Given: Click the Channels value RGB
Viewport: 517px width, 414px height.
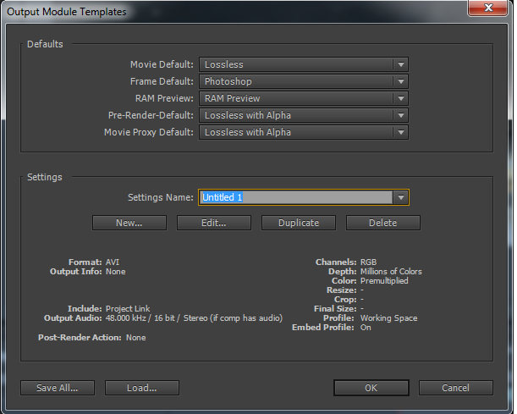Looking at the screenshot, I should click(368, 262).
